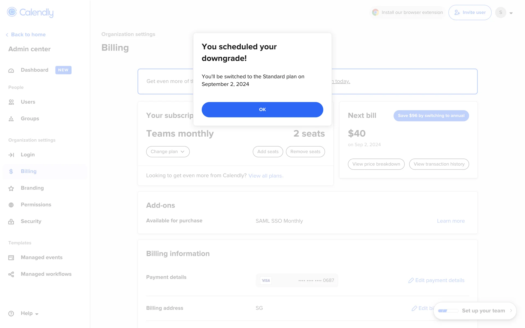Expand the Help menu
Screen dimensions: 525x328
click(29, 314)
